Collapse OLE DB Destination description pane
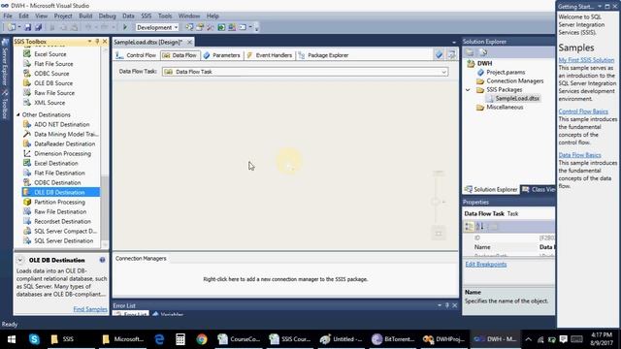 tap(19, 260)
